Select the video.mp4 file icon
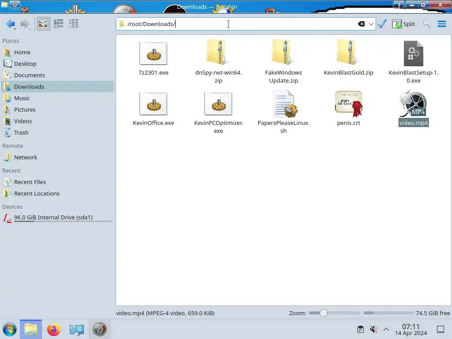This screenshot has width=452, height=339. point(413,103)
